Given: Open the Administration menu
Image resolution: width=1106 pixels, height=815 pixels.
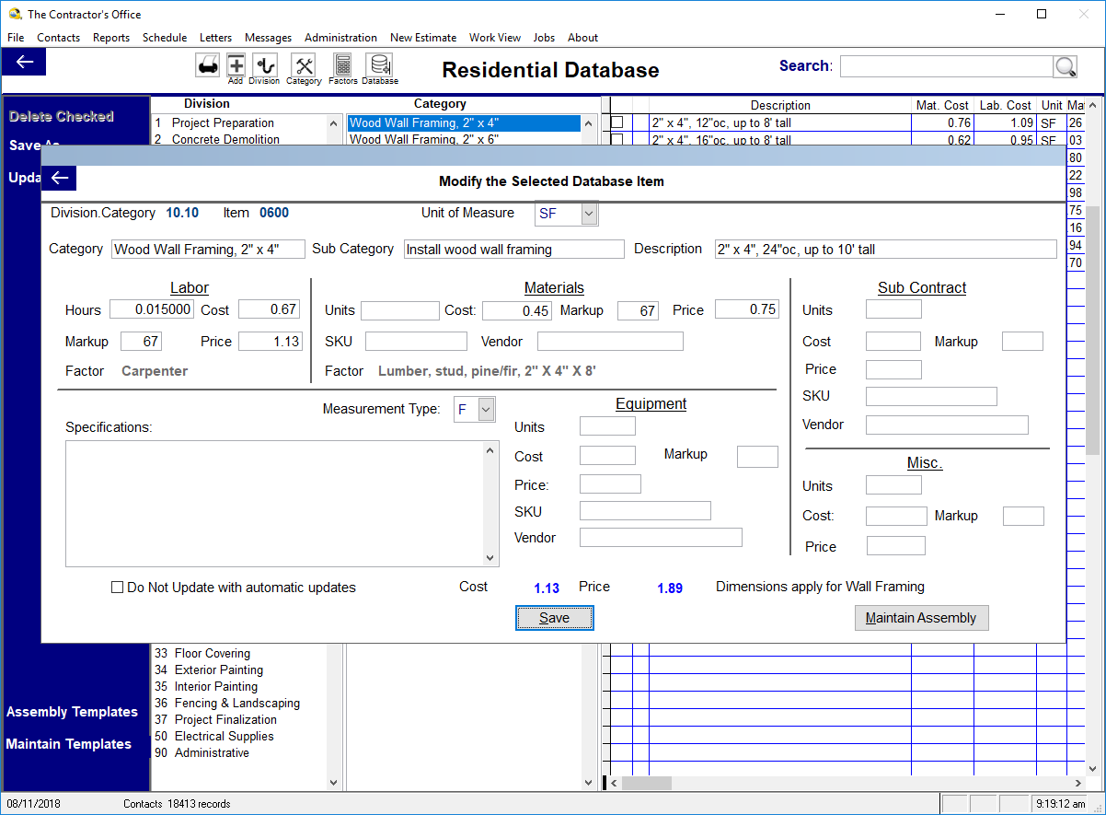Looking at the screenshot, I should click(x=340, y=38).
